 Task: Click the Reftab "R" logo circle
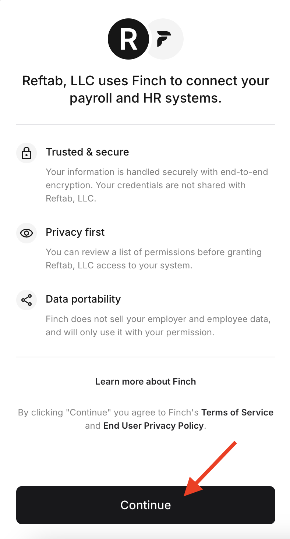128,39
